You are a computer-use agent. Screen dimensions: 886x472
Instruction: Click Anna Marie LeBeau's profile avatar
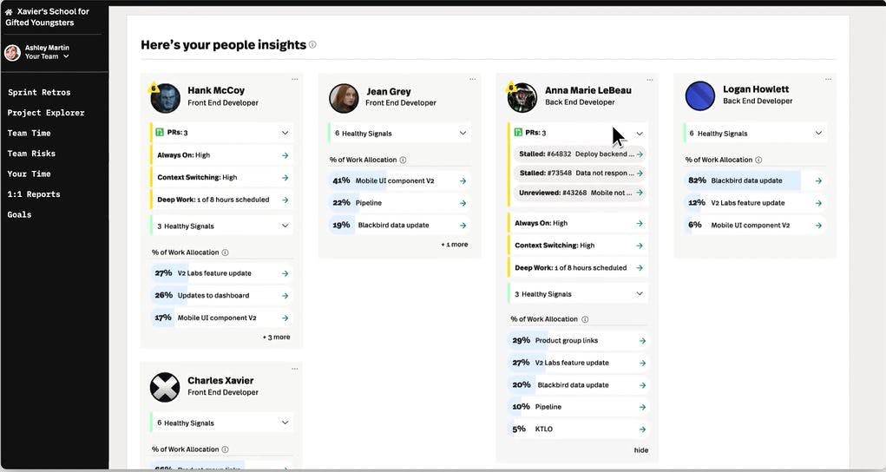[x=522, y=97]
